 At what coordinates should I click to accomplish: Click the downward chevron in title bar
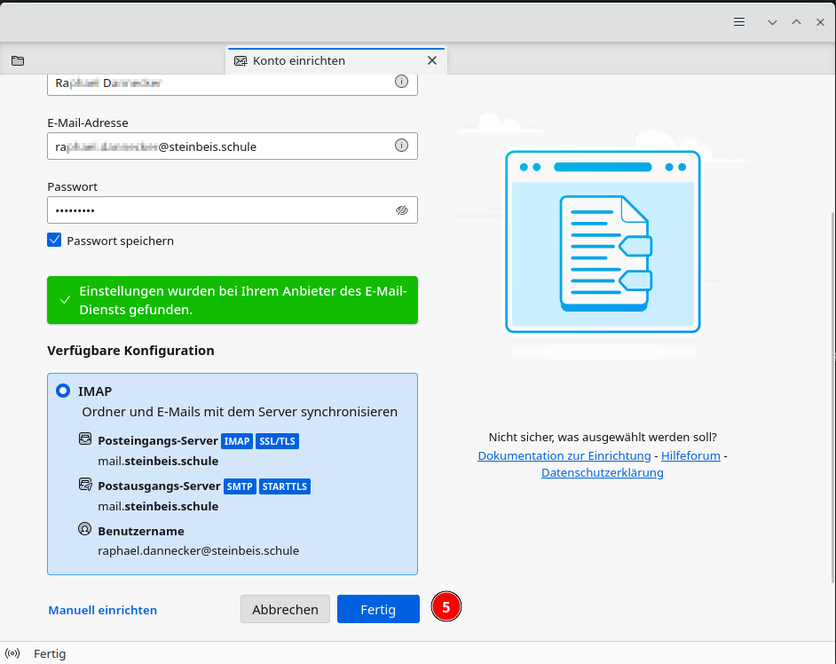(x=772, y=21)
